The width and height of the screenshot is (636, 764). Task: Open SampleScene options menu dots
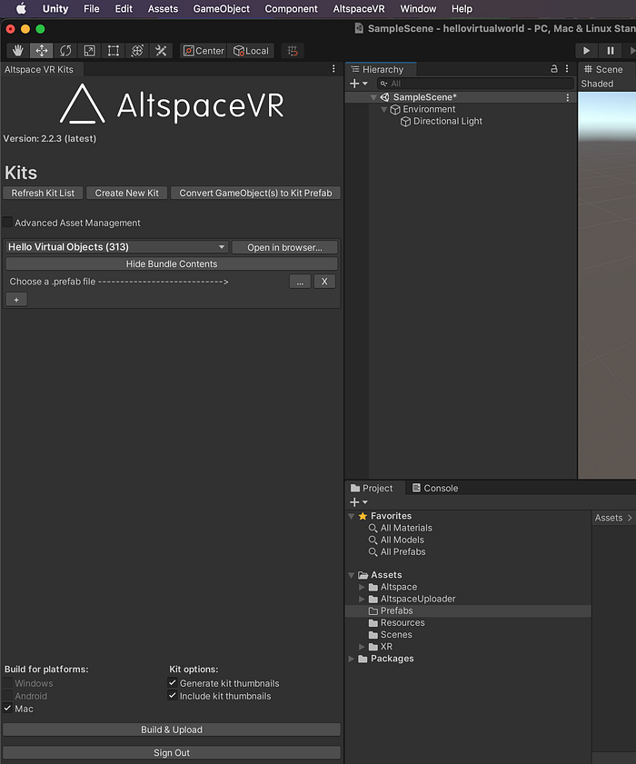click(568, 97)
